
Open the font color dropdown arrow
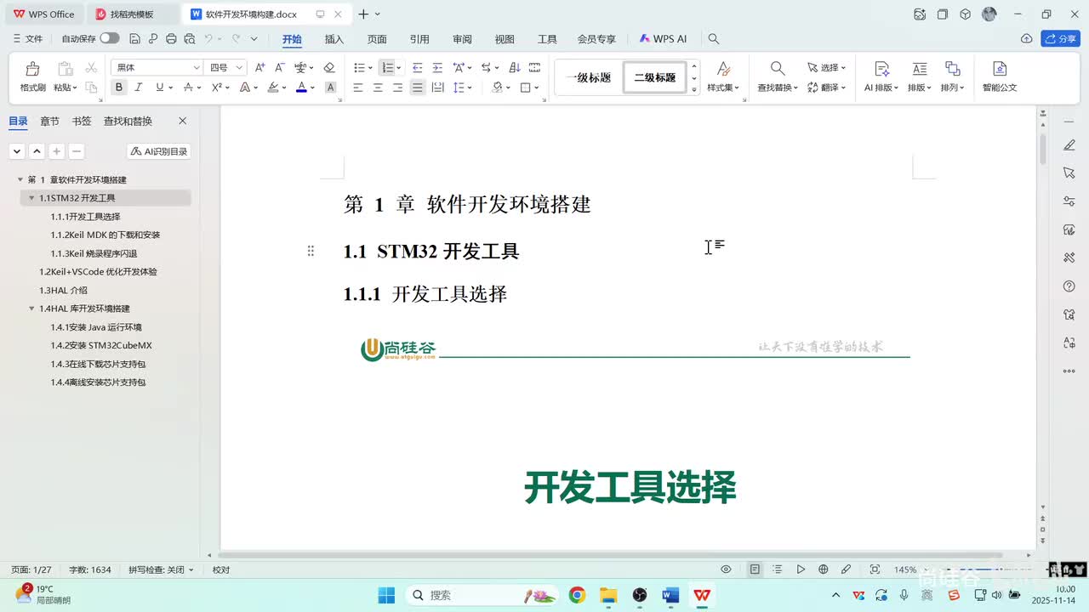pos(313,88)
